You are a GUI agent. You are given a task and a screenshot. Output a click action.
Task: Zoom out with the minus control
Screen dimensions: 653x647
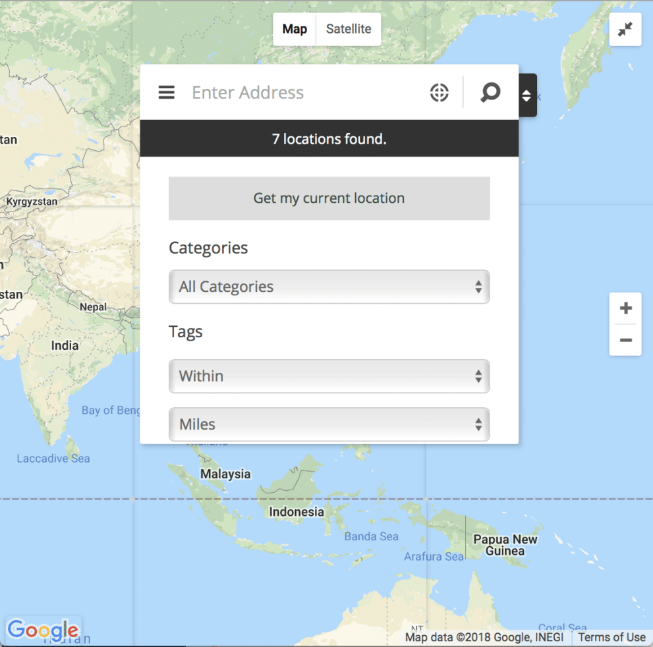click(x=625, y=340)
